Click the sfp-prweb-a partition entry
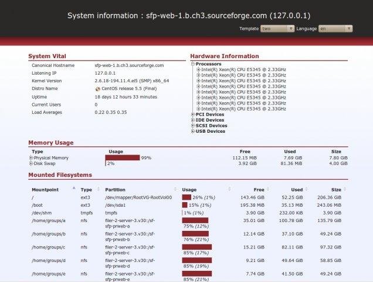 point(130,223)
